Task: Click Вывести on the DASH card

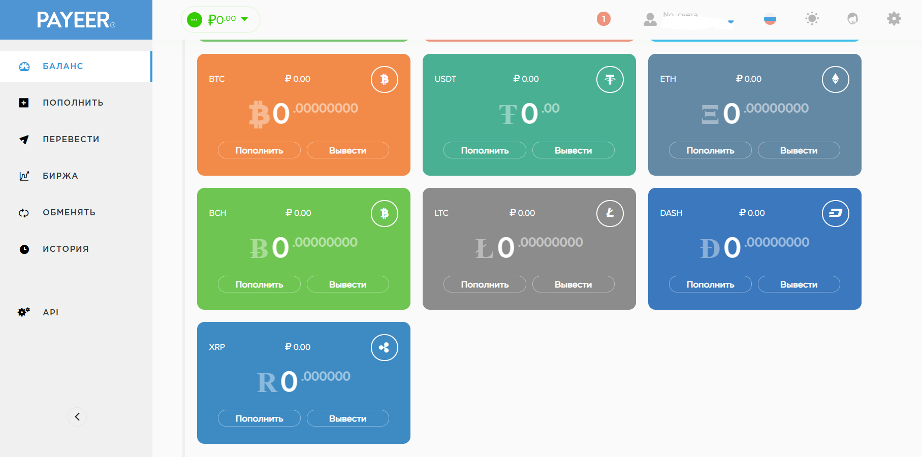Action: 799,284
